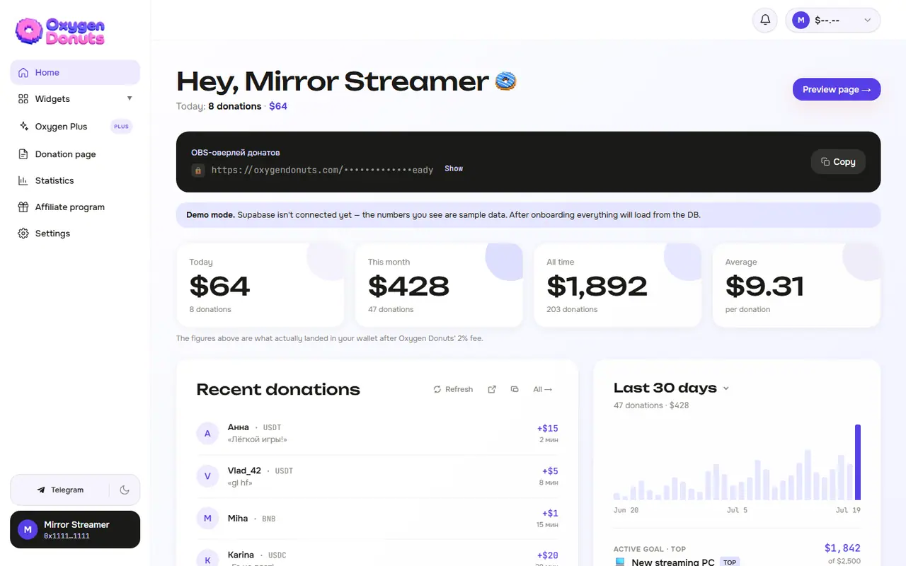Screen dimensions: 906x566
Task: Click the lock icon beside overlay URL
Action: click(198, 170)
